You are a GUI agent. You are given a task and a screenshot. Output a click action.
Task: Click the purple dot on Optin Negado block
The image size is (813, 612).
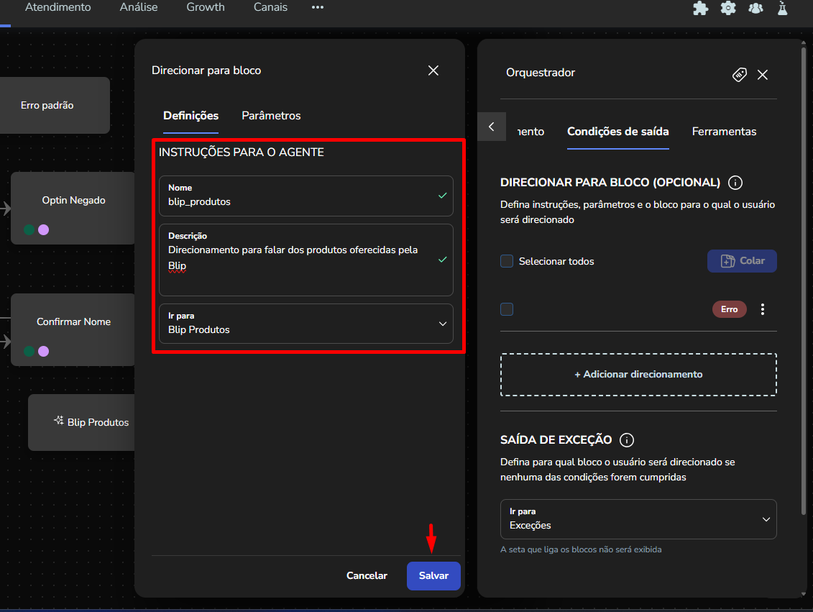click(43, 230)
